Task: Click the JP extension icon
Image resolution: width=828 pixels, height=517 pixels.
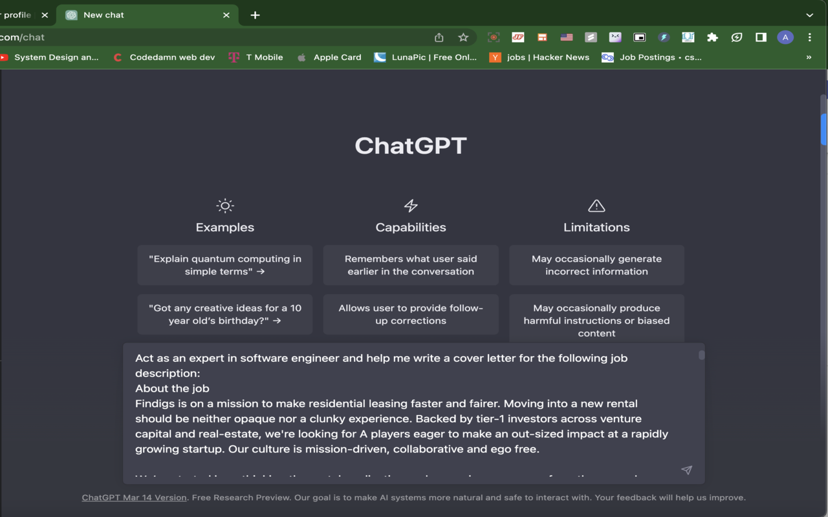Action: click(517, 37)
